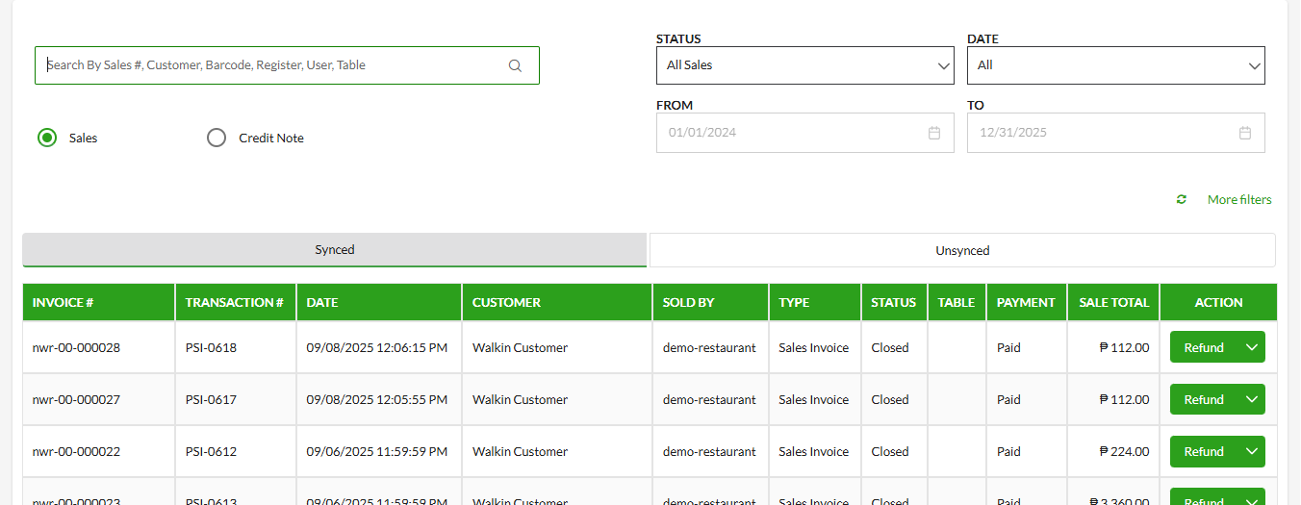Switch to the Synced tab

point(335,250)
